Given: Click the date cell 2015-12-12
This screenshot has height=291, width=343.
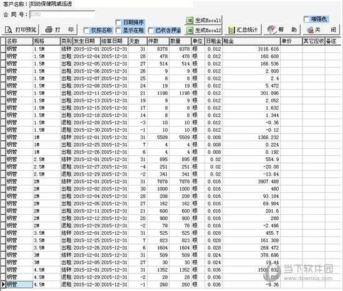Looking at the screenshot, I should click(87, 219).
